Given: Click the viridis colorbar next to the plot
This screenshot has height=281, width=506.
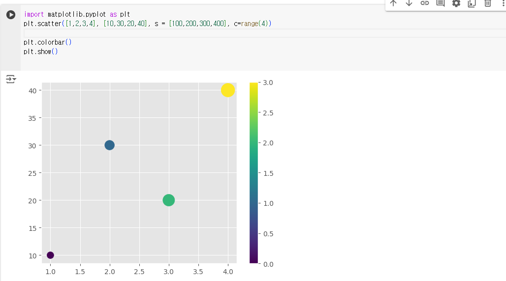Looking at the screenshot, I should tap(253, 173).
